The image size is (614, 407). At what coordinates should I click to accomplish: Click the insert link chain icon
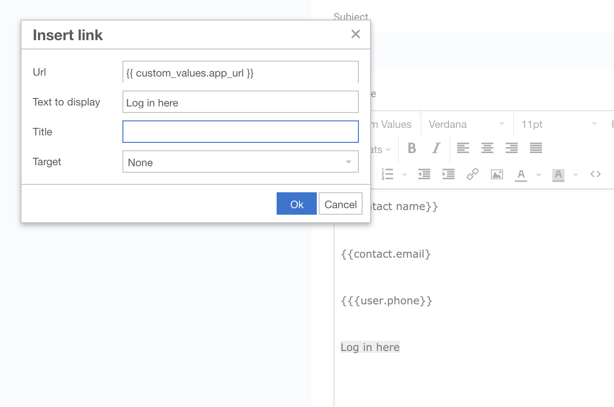[472, 175]
